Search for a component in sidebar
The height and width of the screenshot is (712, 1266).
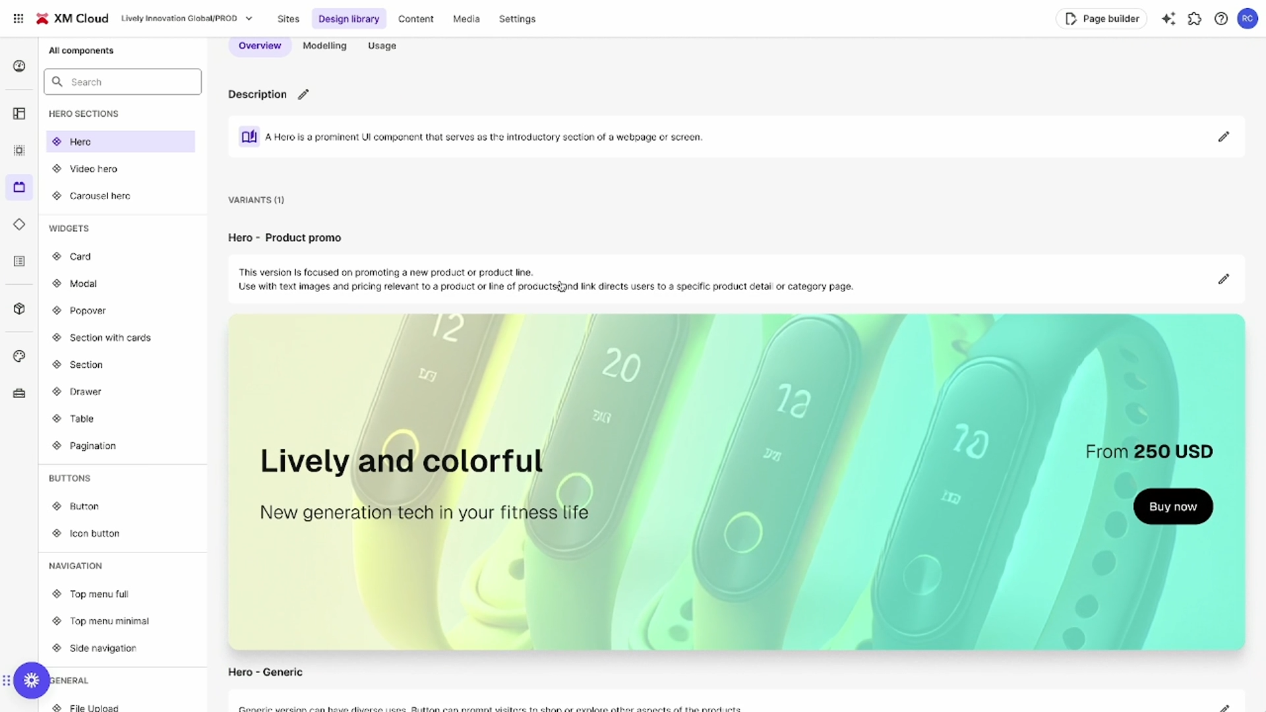[x=123, y=81]
